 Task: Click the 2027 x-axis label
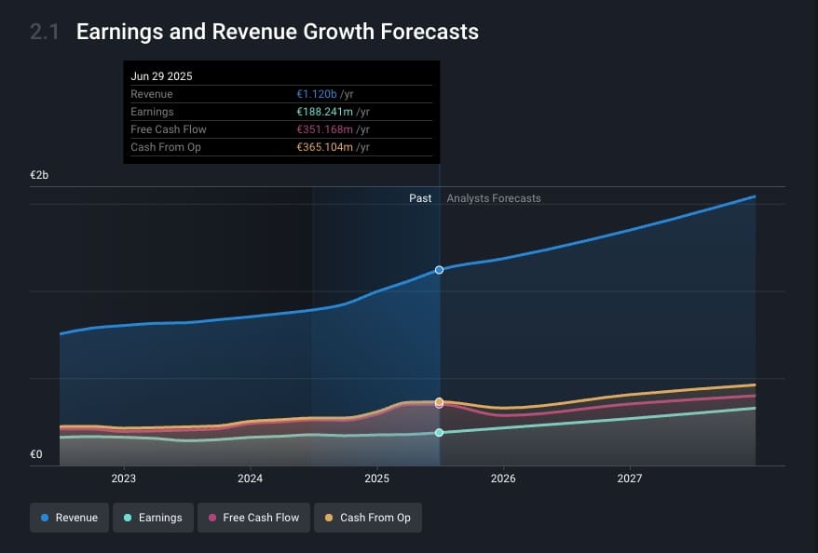point(630,479)
